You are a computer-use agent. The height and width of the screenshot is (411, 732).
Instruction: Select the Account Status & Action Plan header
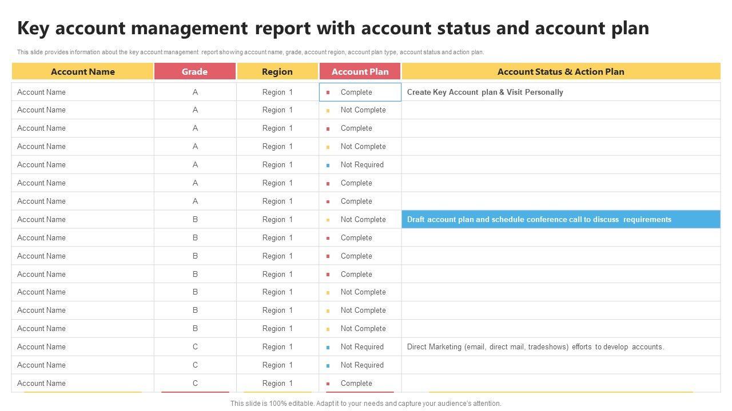560,71
